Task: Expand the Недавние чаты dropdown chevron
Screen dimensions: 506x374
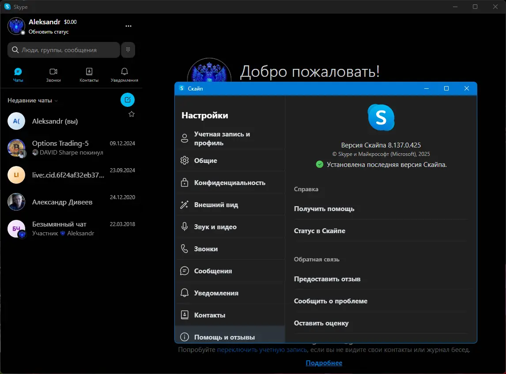Action: pyautogui.click(x=56, y=100)
